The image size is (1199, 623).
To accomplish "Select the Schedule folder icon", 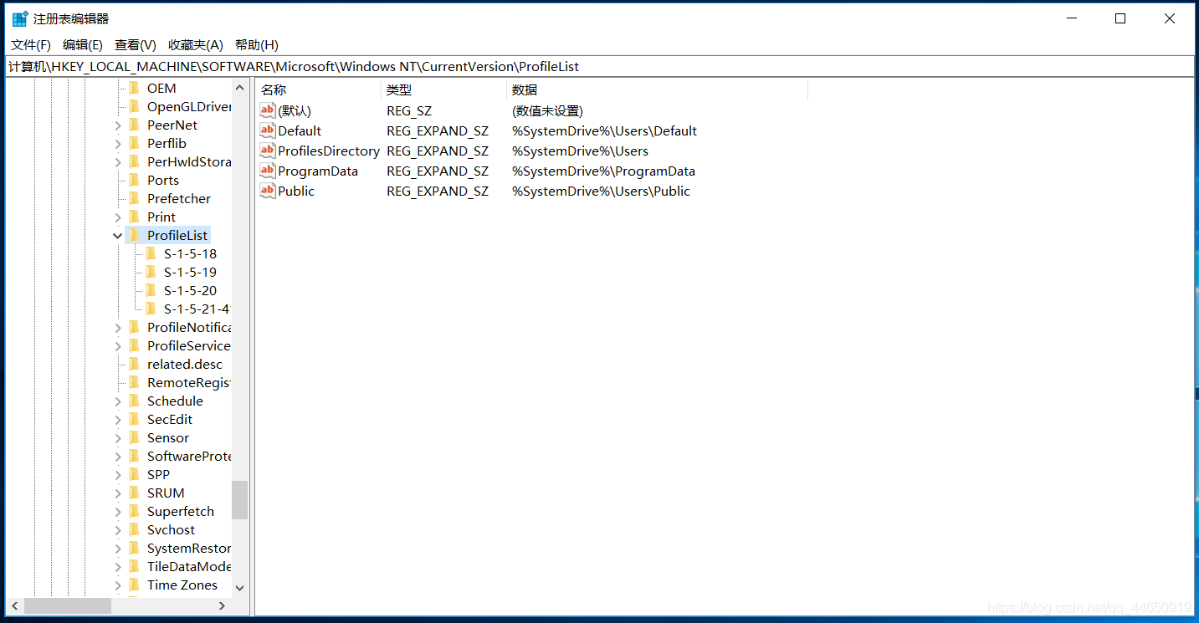I will [134, 401].
